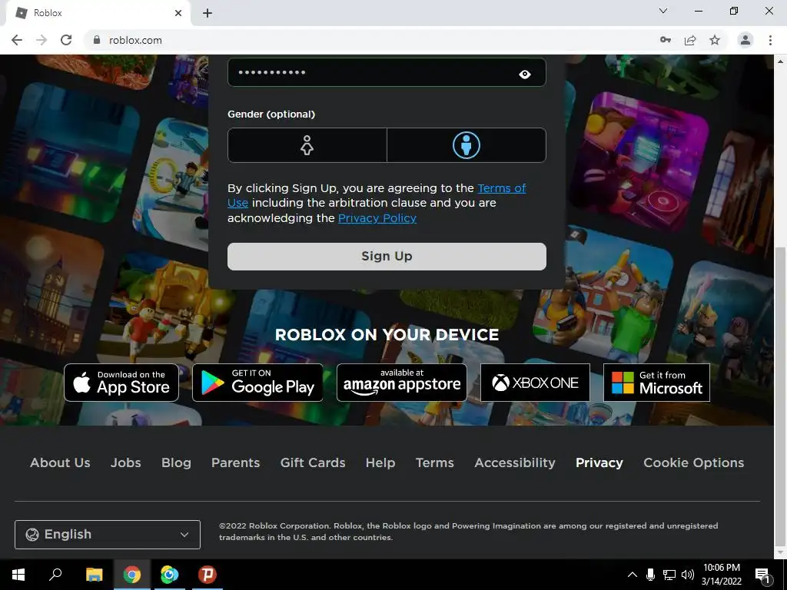
Task: Open the Privacy footer link
Action: pyautogui.click(x=599, y=462)
